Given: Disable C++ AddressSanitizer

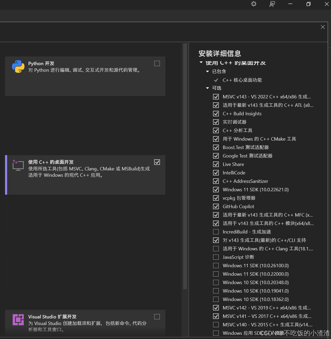Looking at the screenshot, I should coord(216,181).
